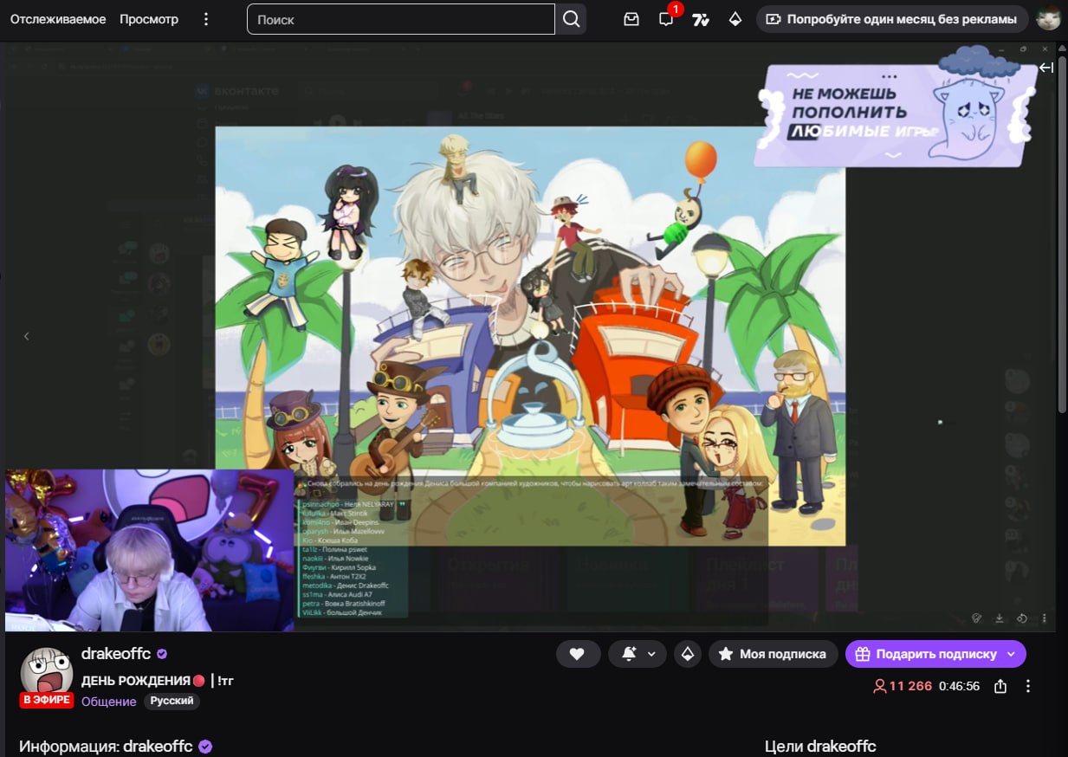Open the notification bell dropdown

click(x=638, y=654)
